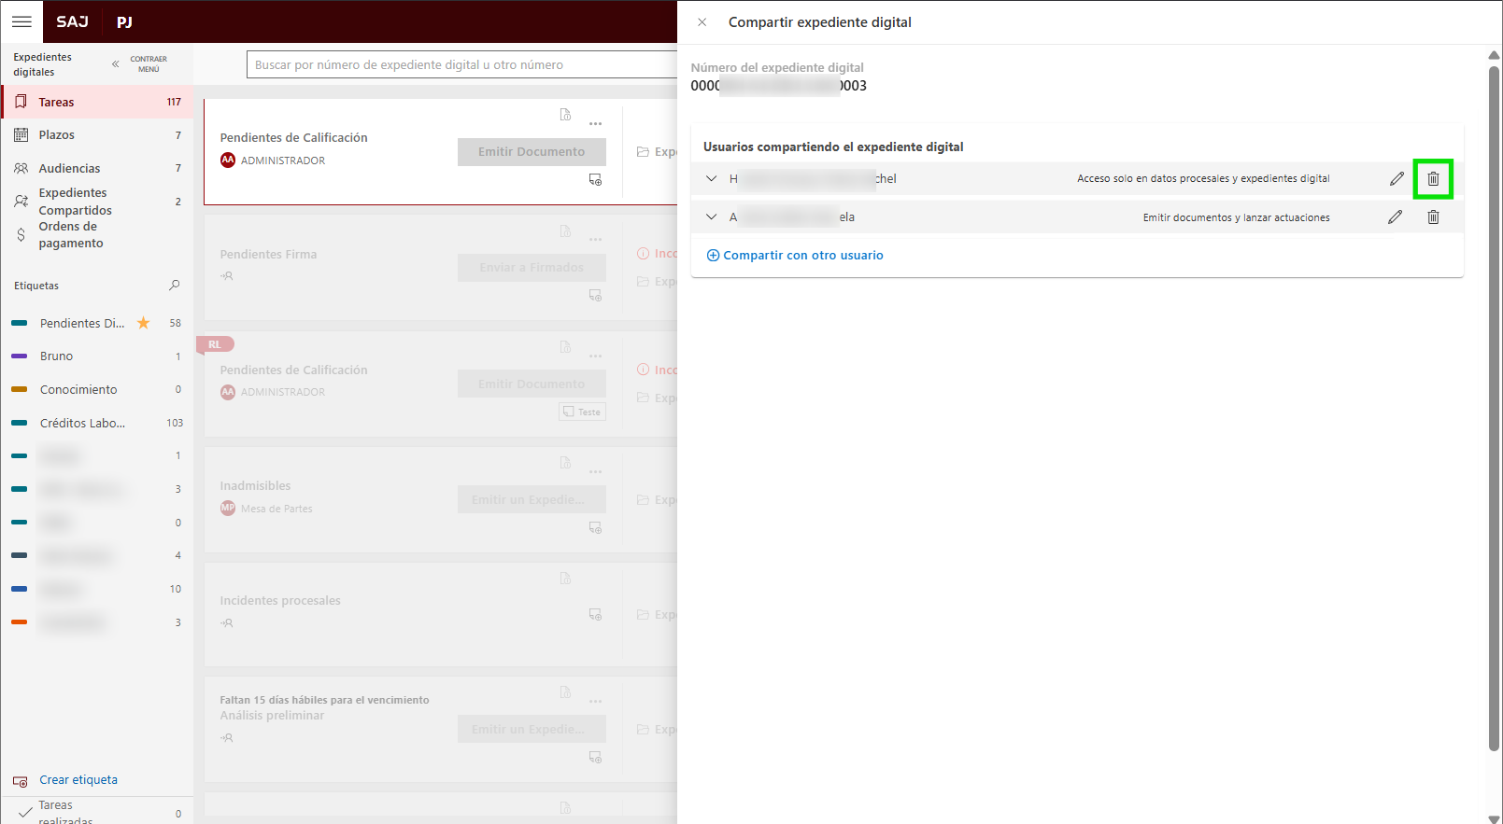Open Audiencias in the sidebar
This screenshot has height=824, width=1503.
click(69, 169)
